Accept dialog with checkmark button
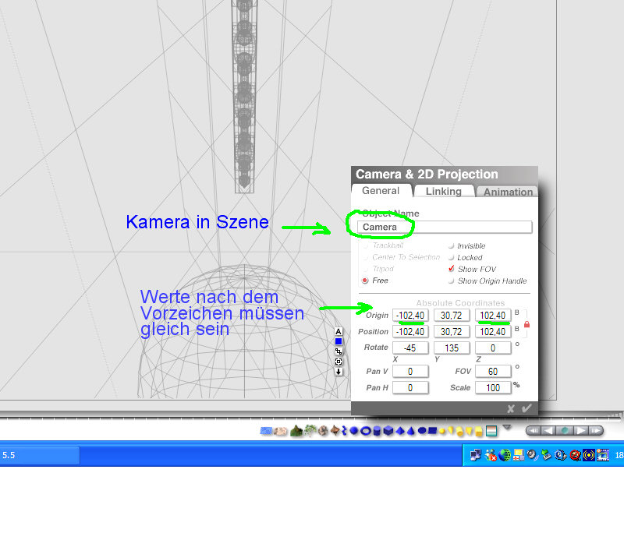 pyautogui.click(x=526, y=408)
